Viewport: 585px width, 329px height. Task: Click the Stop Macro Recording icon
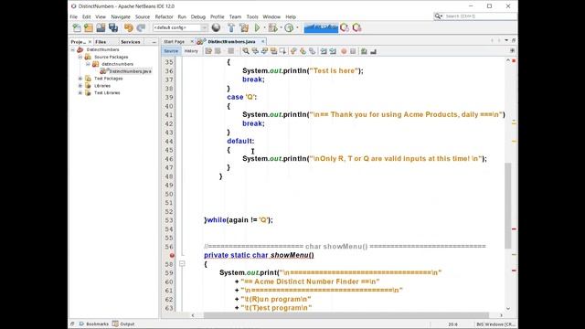click(x=353, y=51)
